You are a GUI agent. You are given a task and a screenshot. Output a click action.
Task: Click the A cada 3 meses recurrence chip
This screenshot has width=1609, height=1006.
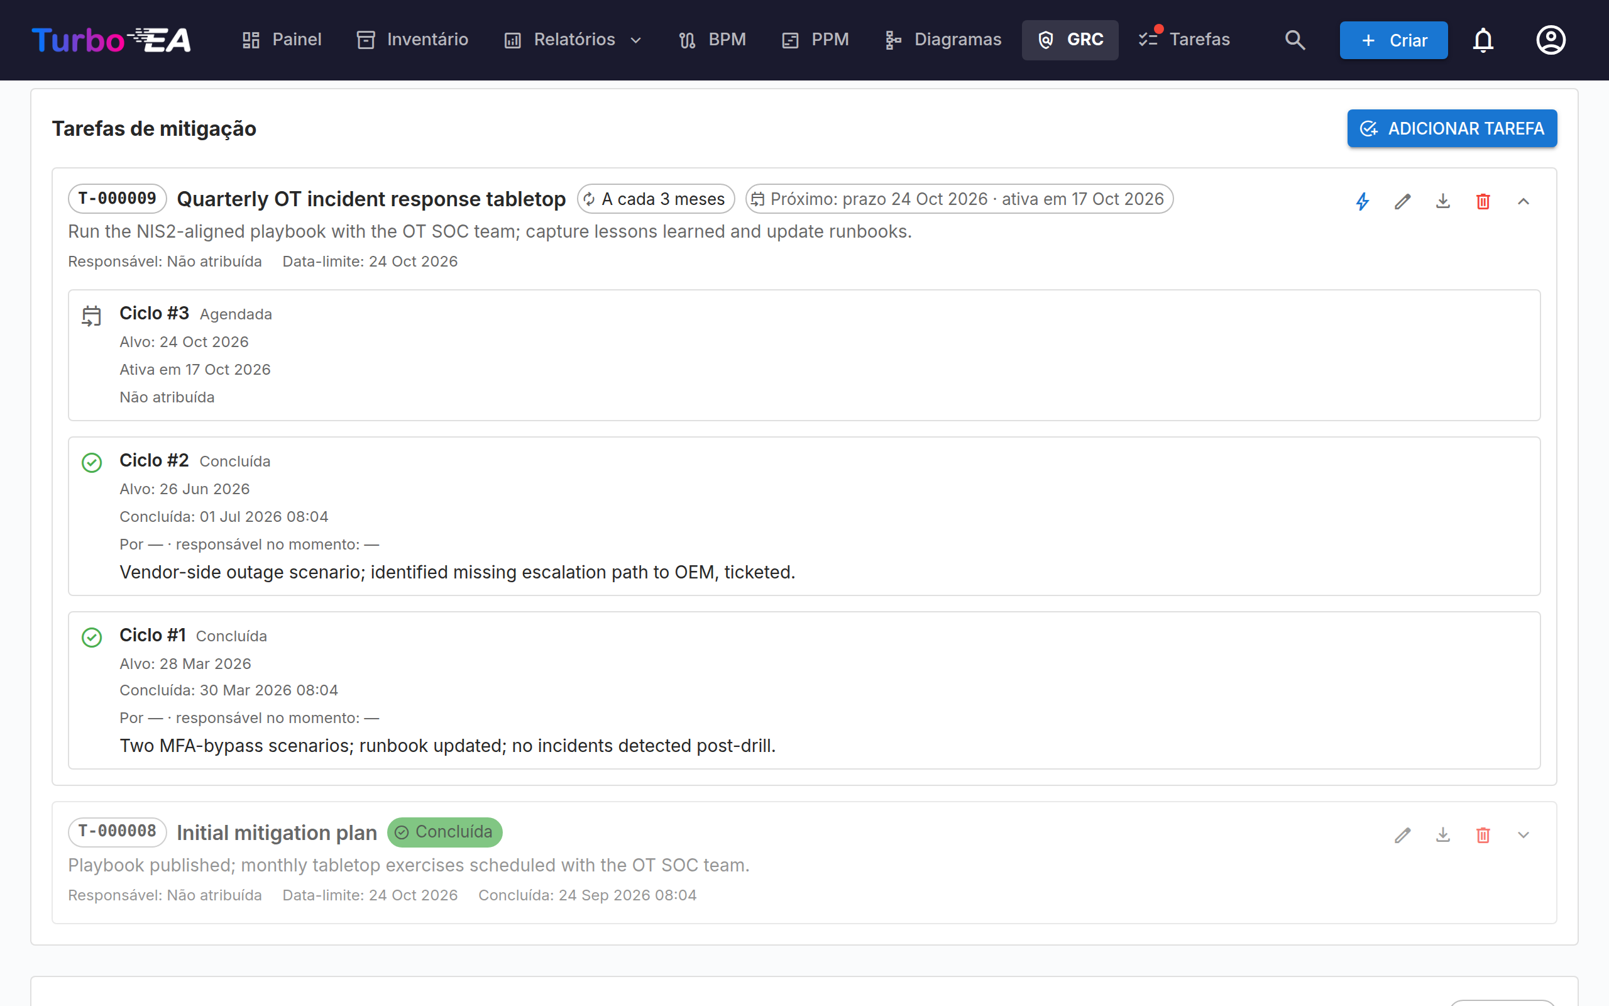click(656, 199)
